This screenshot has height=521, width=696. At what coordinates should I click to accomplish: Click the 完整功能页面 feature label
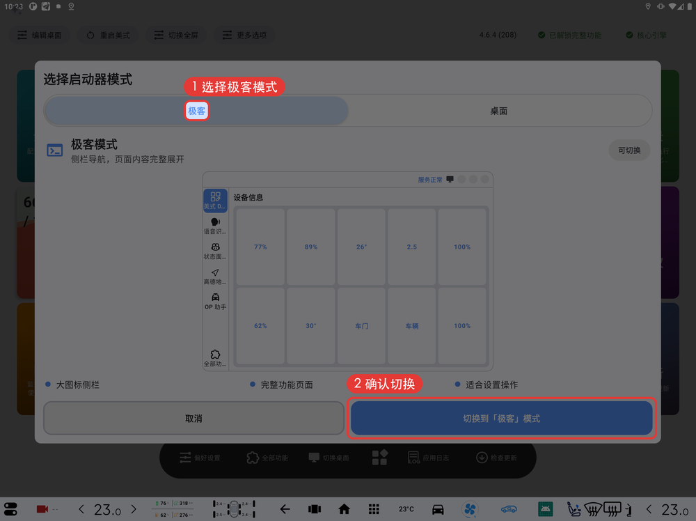(287, 384)
